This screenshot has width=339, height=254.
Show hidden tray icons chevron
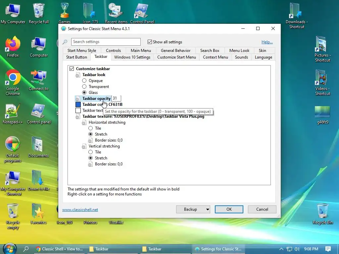(x=281, y=249)
